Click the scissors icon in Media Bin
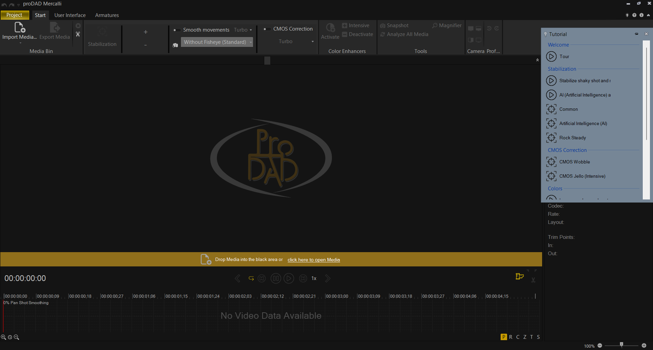 [x=78, y=34]
